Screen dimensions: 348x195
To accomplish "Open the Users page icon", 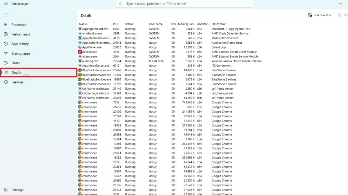I will tap(6, 63).
